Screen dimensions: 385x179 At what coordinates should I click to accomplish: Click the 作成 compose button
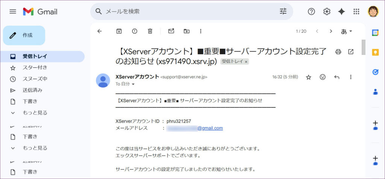click(24, 35)
